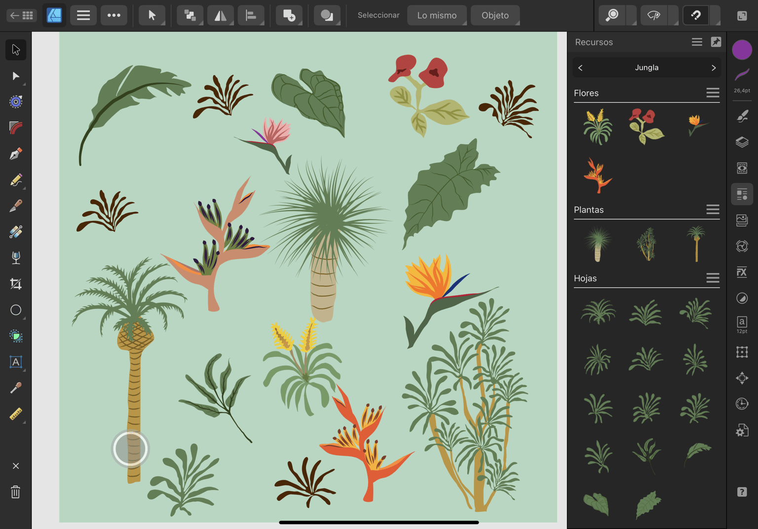This screenshot has width=758, height=529.
Task: Select the Pen tool
Action: pos(16,154)
